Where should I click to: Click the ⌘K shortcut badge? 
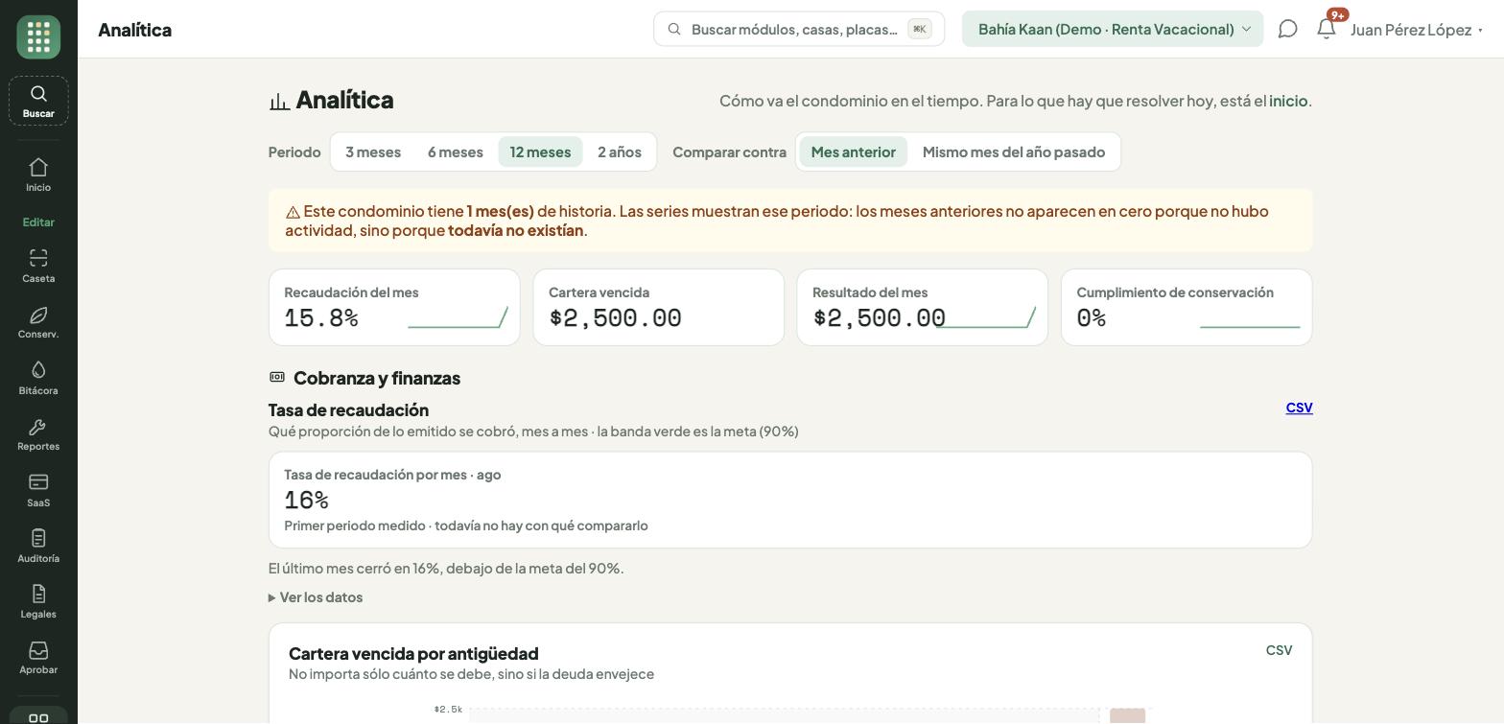coord(919,29)
